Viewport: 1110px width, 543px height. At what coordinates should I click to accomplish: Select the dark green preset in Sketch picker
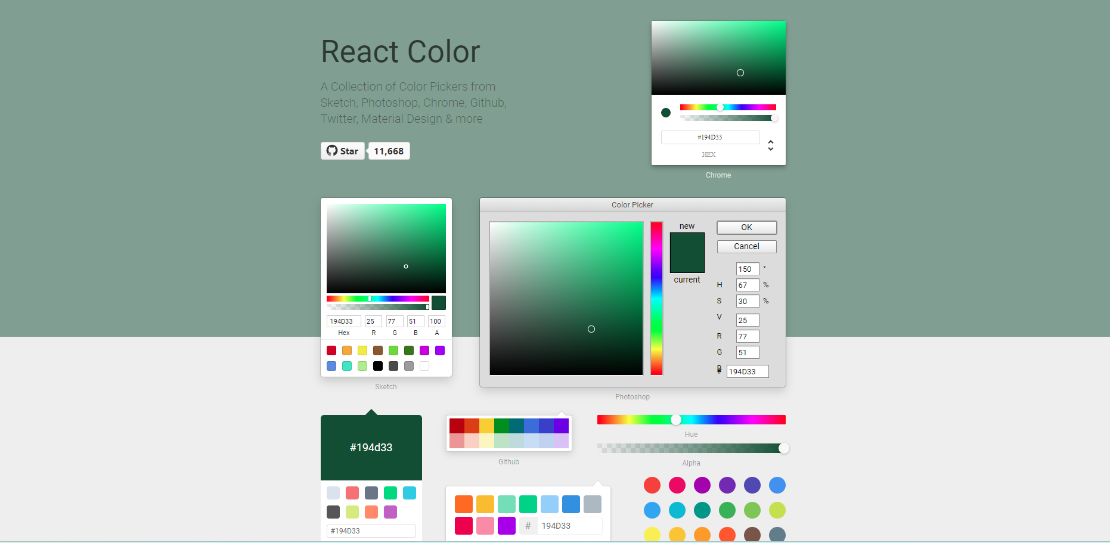pos(409,350)
